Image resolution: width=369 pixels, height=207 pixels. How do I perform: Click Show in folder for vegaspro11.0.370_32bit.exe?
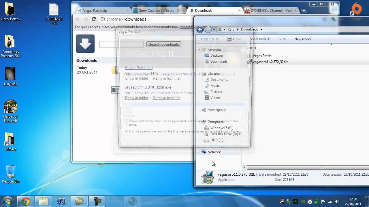point(136,98)
